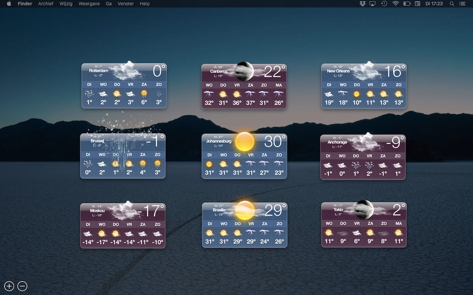The height and width of the screenshot is (295, 473).
Task: Click the Wi-Fi status icon
Action: (x=395, y=4)
